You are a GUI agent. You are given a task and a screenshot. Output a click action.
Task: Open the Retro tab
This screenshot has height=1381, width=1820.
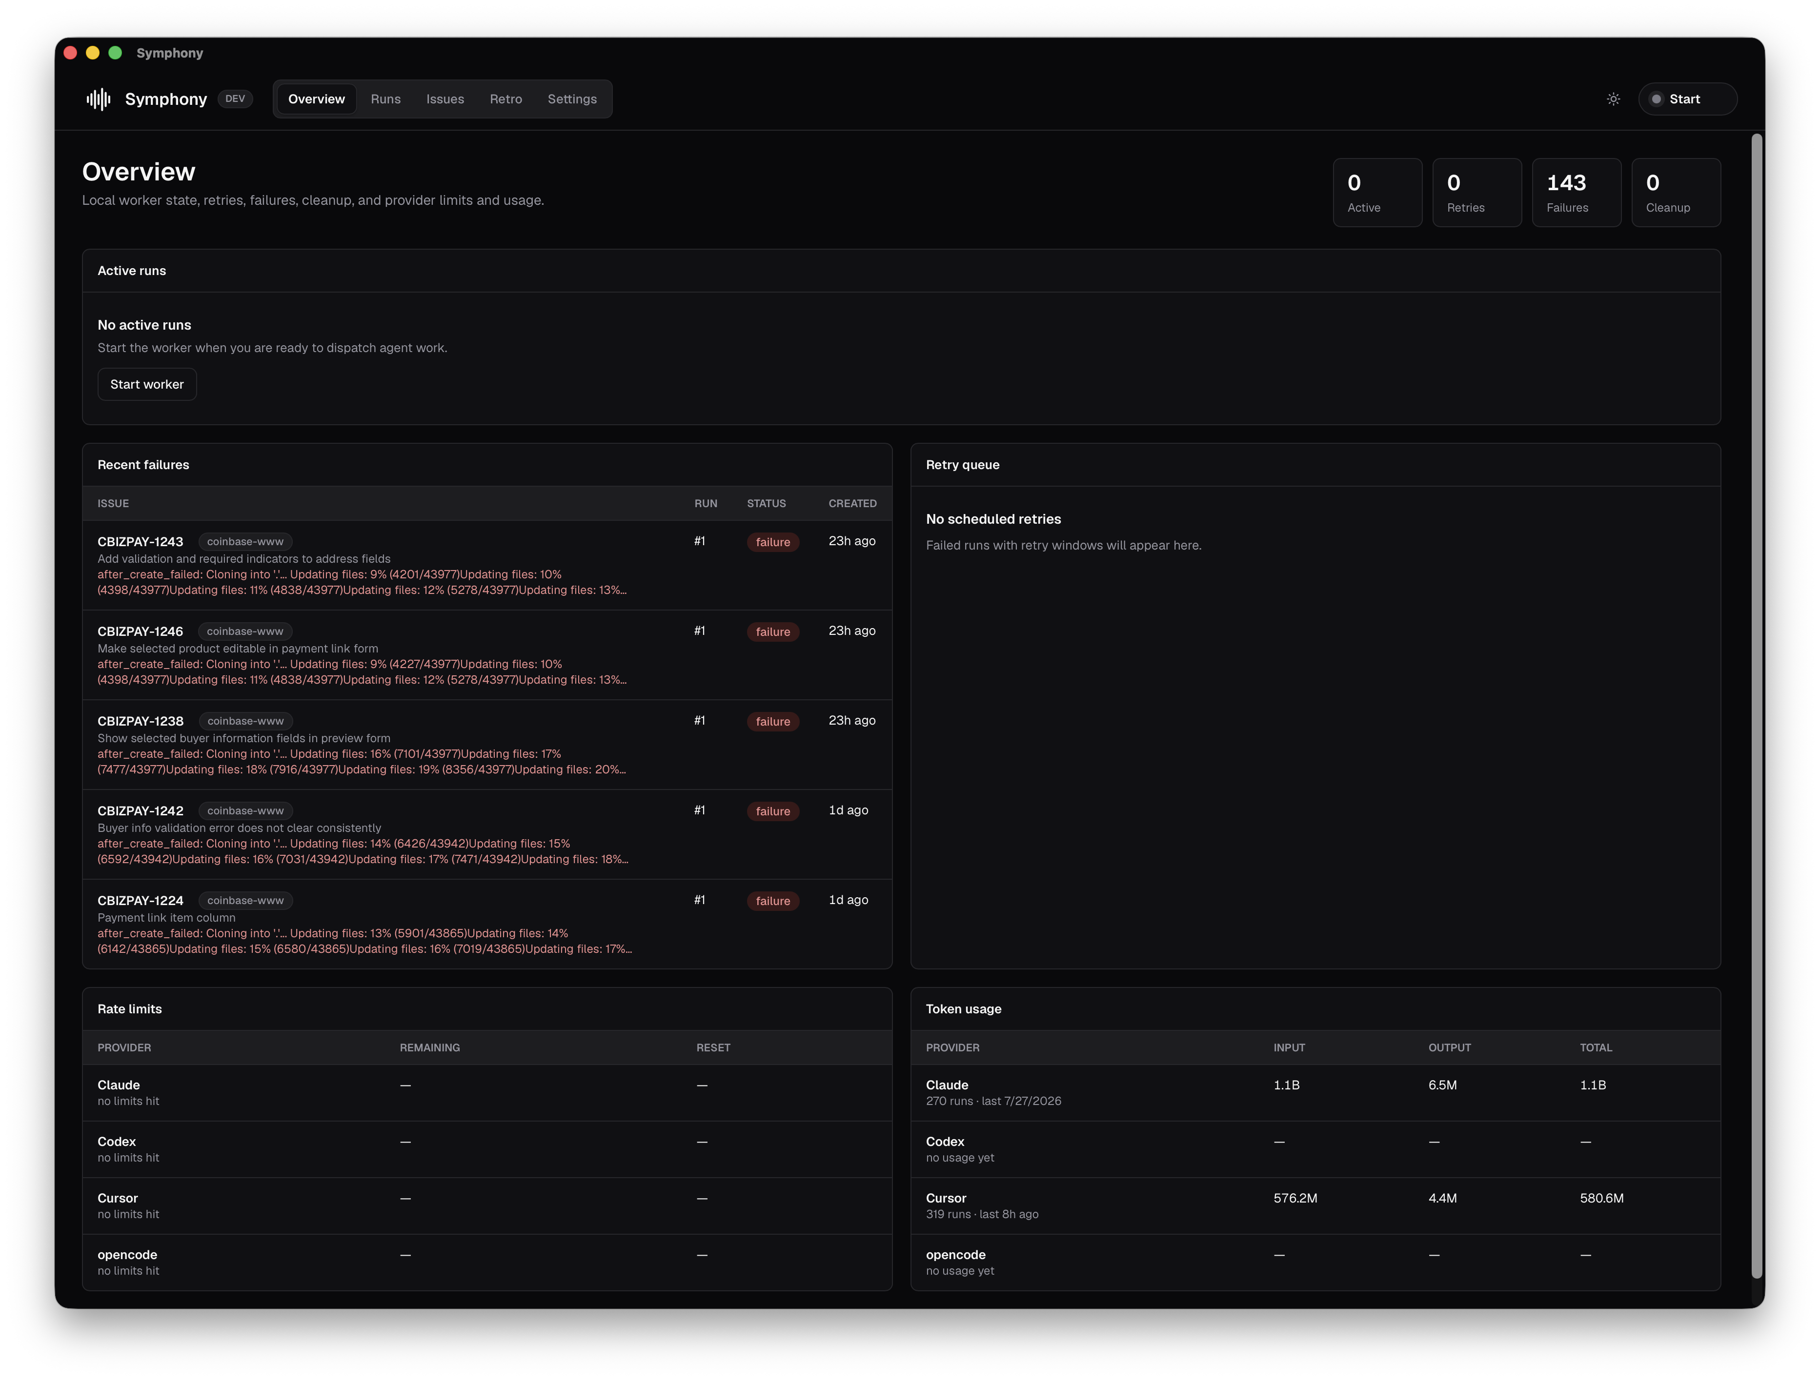coord(506,99)
